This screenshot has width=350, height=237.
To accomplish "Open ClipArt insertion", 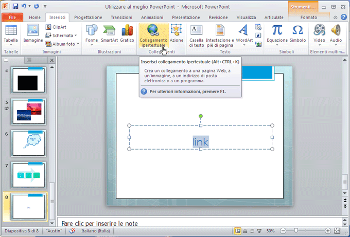I will click(x=56, y=27).
